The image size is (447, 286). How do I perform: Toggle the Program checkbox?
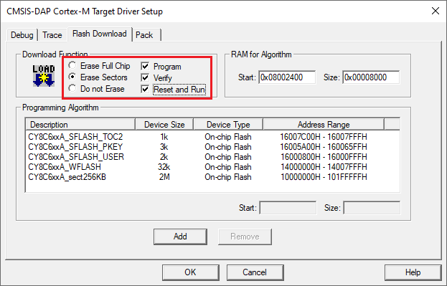[x=145, y=67]
